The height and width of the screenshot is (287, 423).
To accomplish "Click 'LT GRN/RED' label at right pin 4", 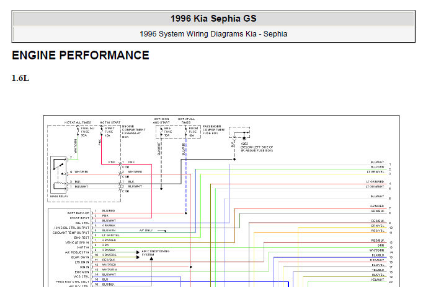I will (375, 182).
